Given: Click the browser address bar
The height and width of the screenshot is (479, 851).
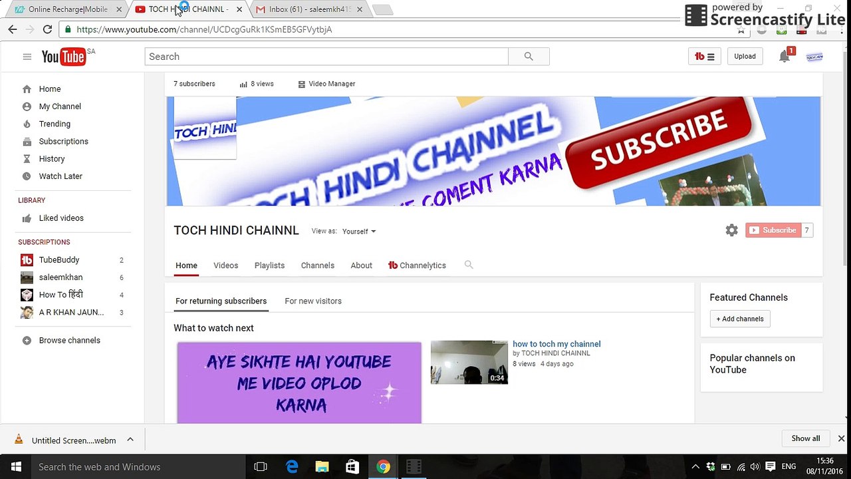Looking at the screenshot, I should tap(399, 29).
